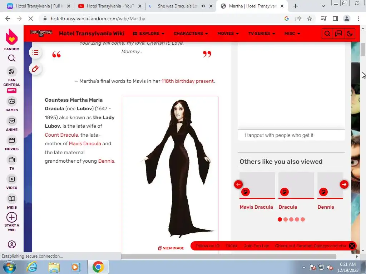Open the user profile icon in sidebar
366x274 pixels.
[12, 244]
